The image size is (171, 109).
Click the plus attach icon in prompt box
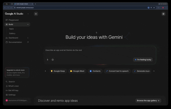pyautogui.click(x=53, y=60)
